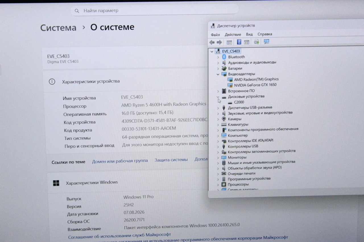
Task: Expand the Встроенное ПО category
Action: (x=218, y=91)
